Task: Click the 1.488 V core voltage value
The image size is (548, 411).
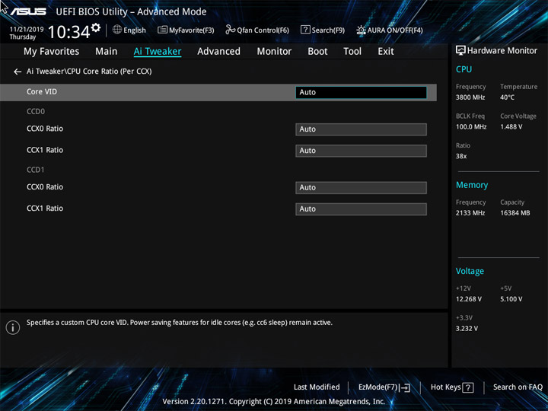Action: pyautogui.click(x=511, y=127)
